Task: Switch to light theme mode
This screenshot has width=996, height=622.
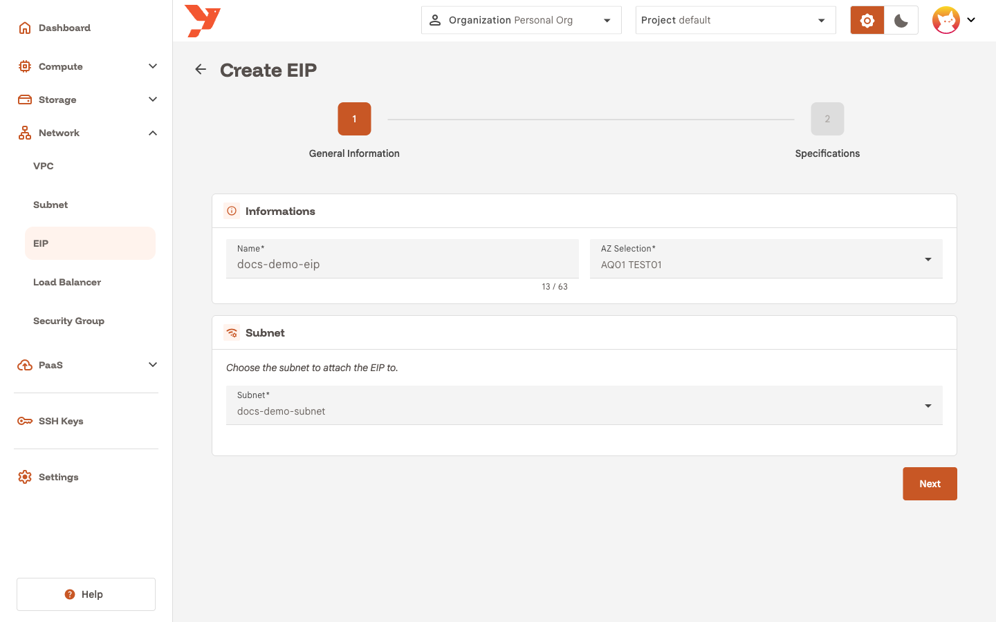Action: [x=867, y=20]
